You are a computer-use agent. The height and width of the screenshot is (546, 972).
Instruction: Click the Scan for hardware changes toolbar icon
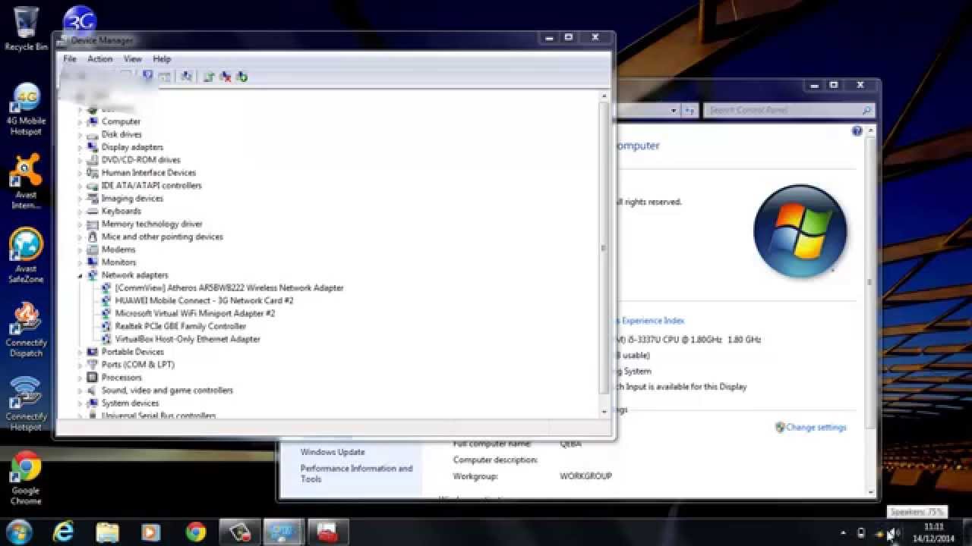click(186, 77)
